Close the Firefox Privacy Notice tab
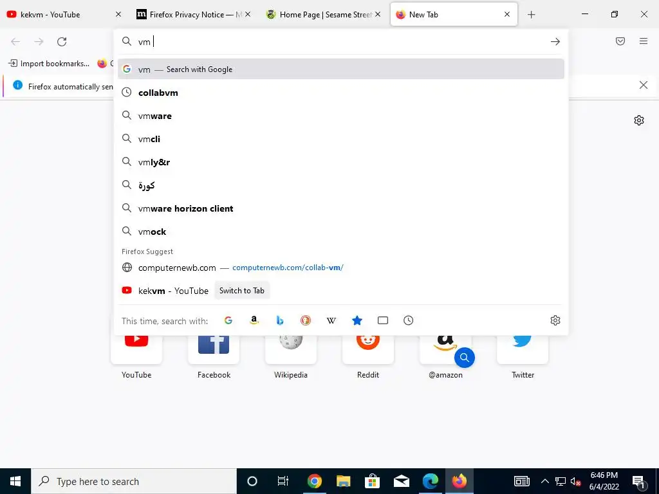 tap(248, 14)
